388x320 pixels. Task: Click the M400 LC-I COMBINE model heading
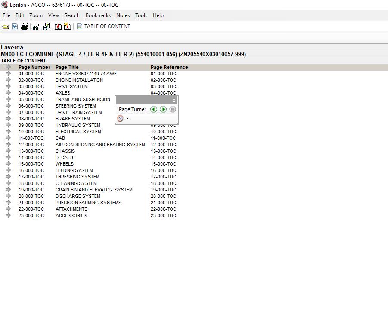[123, 54]
